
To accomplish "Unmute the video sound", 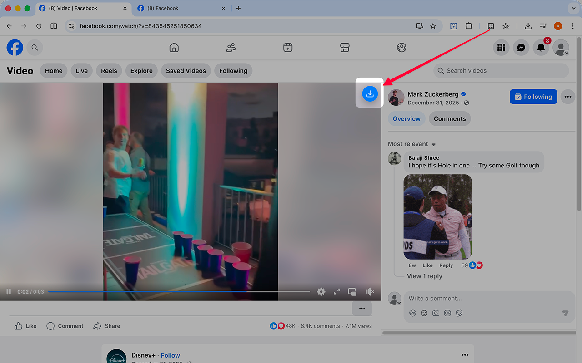I will 370,292.
